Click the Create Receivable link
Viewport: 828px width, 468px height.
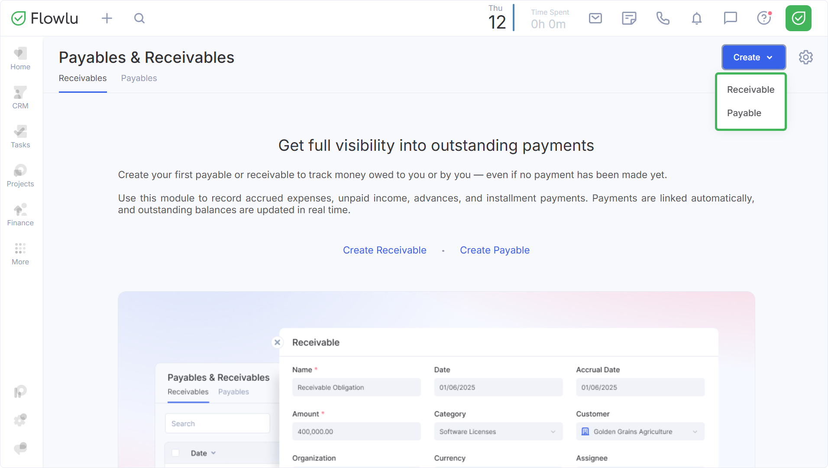(385, 250)
